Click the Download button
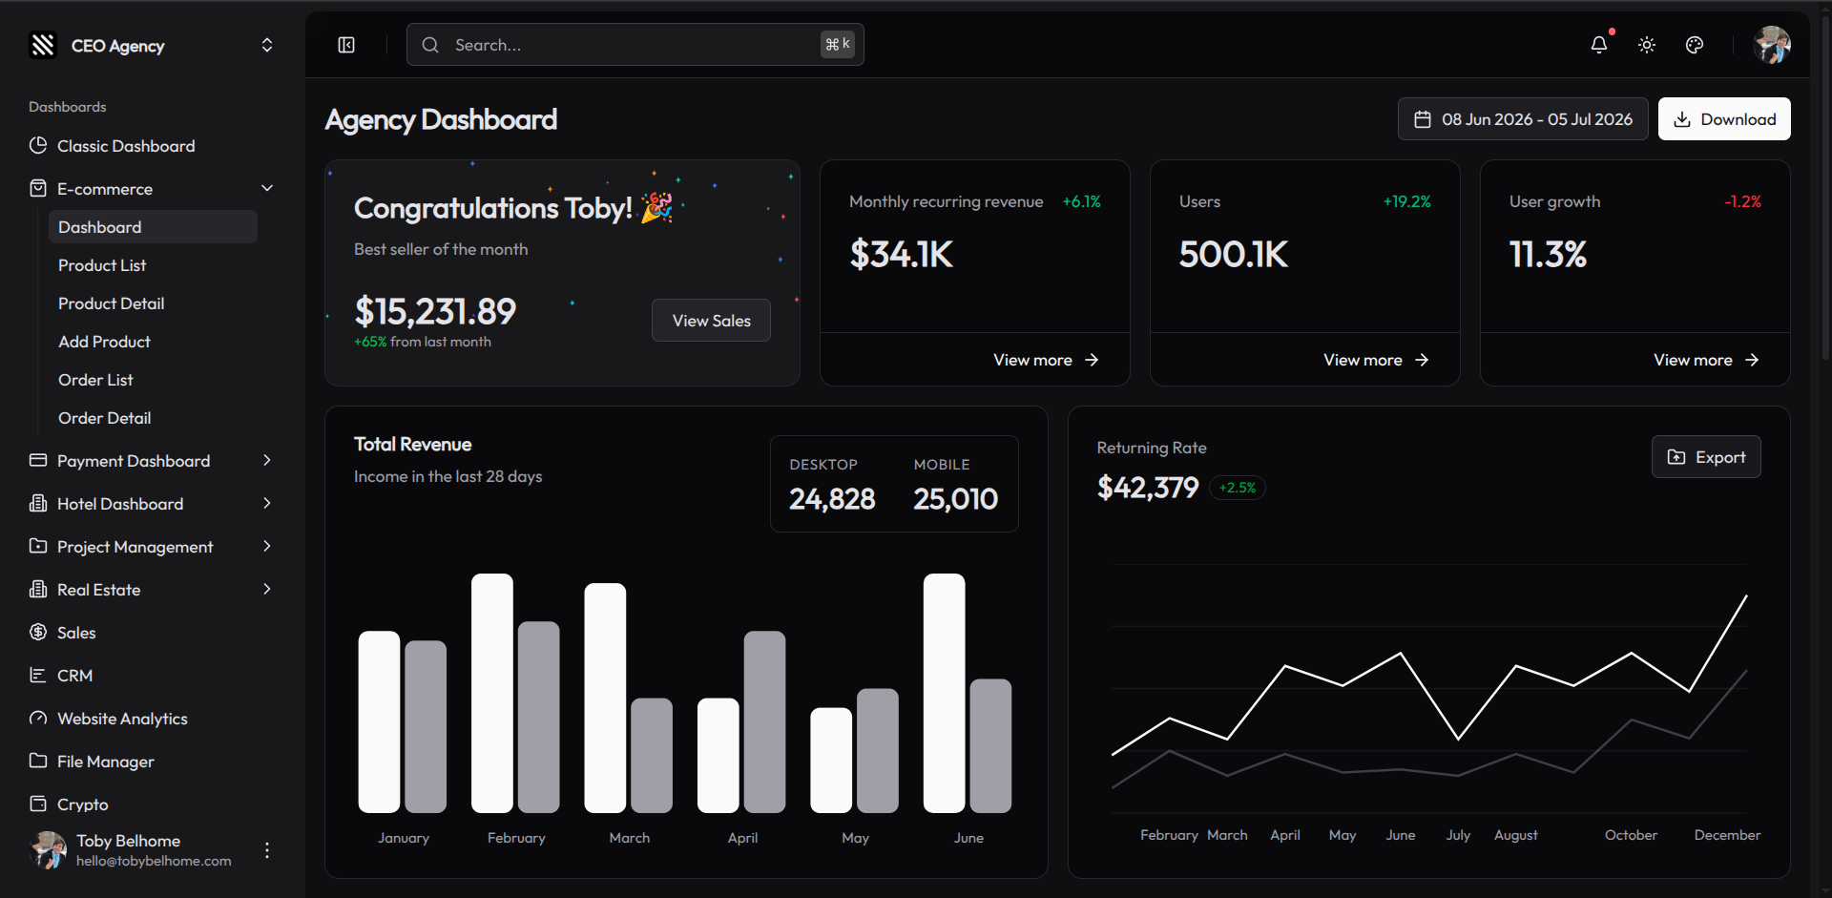The height and width of the screenshot is (898, 1832). [1724, 119]
